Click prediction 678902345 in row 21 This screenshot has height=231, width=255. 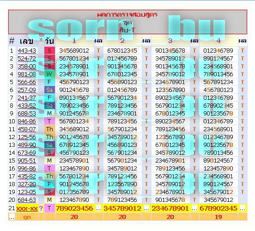point(219,208)
